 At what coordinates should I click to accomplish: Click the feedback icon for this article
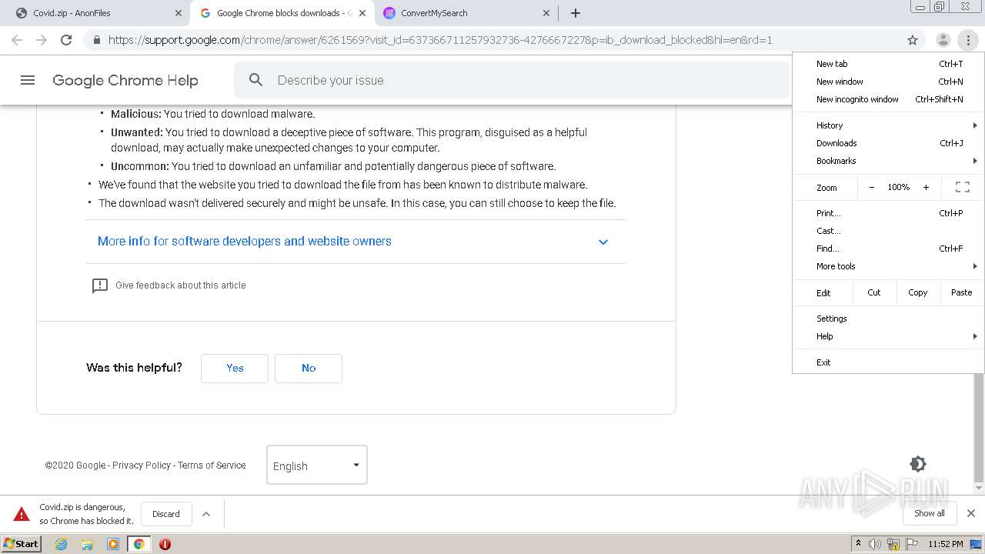click(x=100, y=285)
